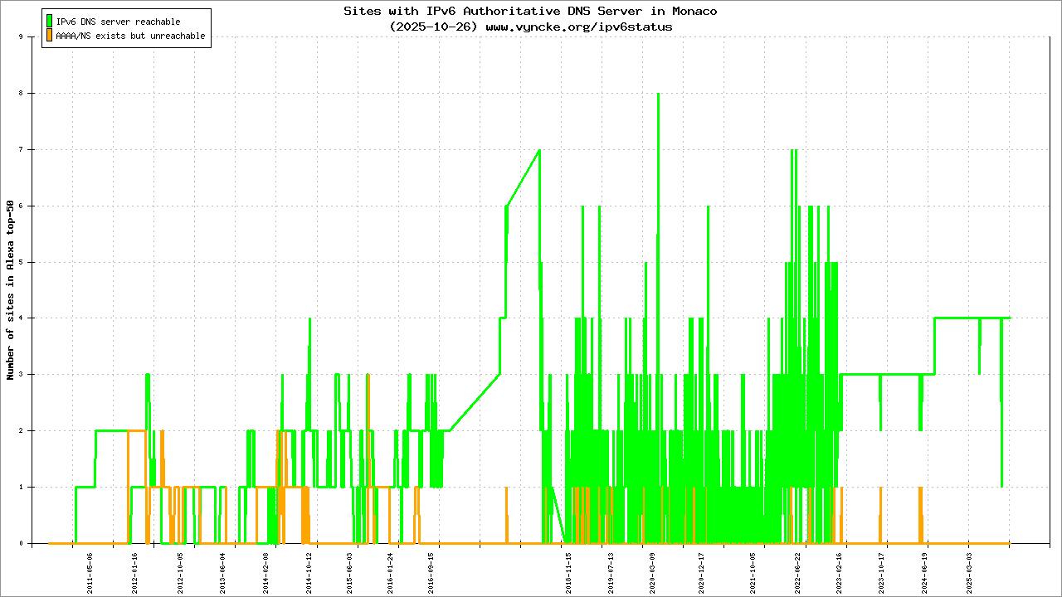Select 'AAAA/NS exists but unreachable' legend label
This screenshot has width=1062, height=597.
pyautogui.click(x=129, y=36)
